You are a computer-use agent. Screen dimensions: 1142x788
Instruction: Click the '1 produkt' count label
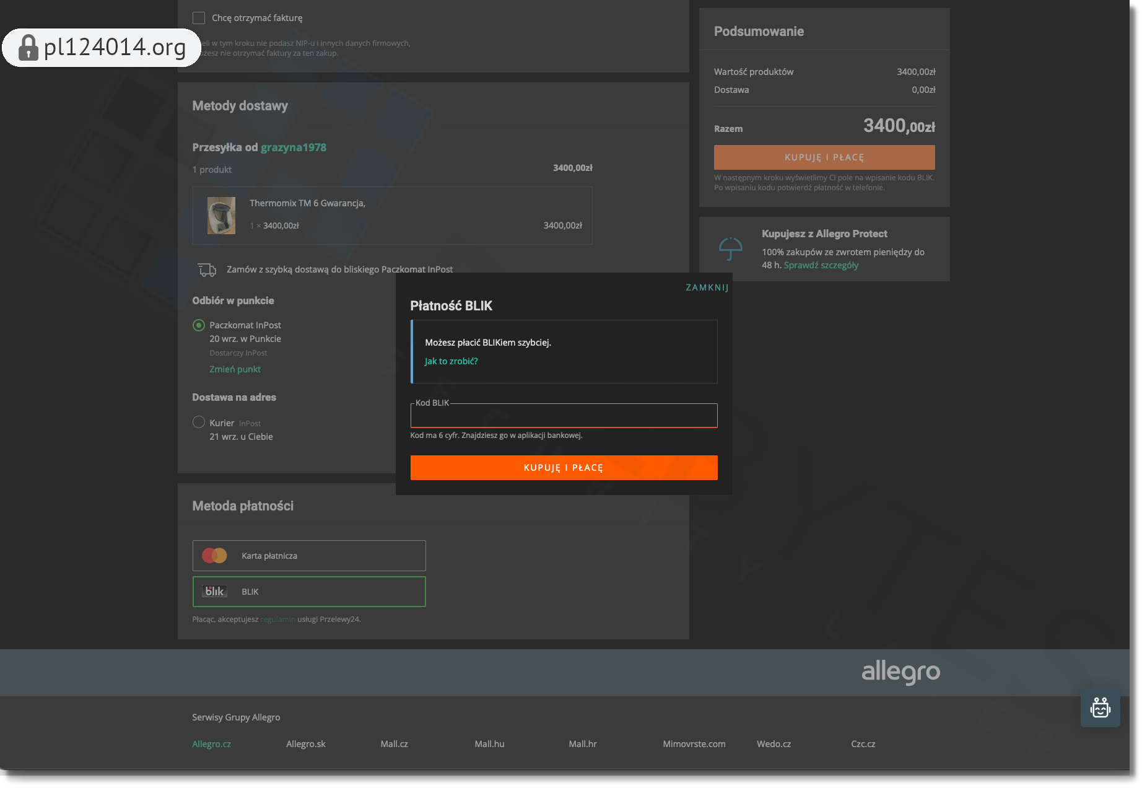pos(212,170)
